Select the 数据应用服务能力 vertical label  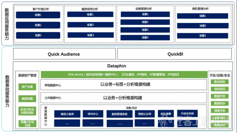7,24
